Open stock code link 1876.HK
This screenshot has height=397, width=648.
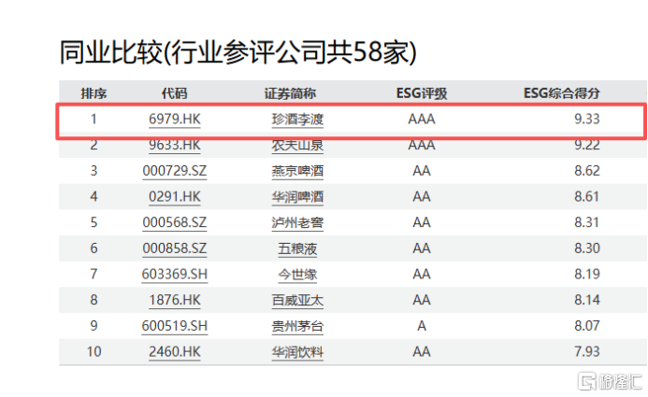click(x=175, y=300)
